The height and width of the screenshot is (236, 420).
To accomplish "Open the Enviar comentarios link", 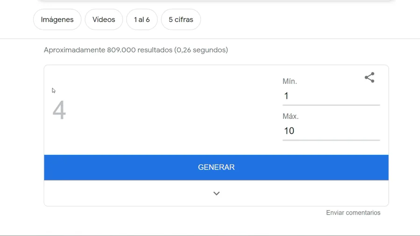I will pyautogui.click(x=353, y=213).
